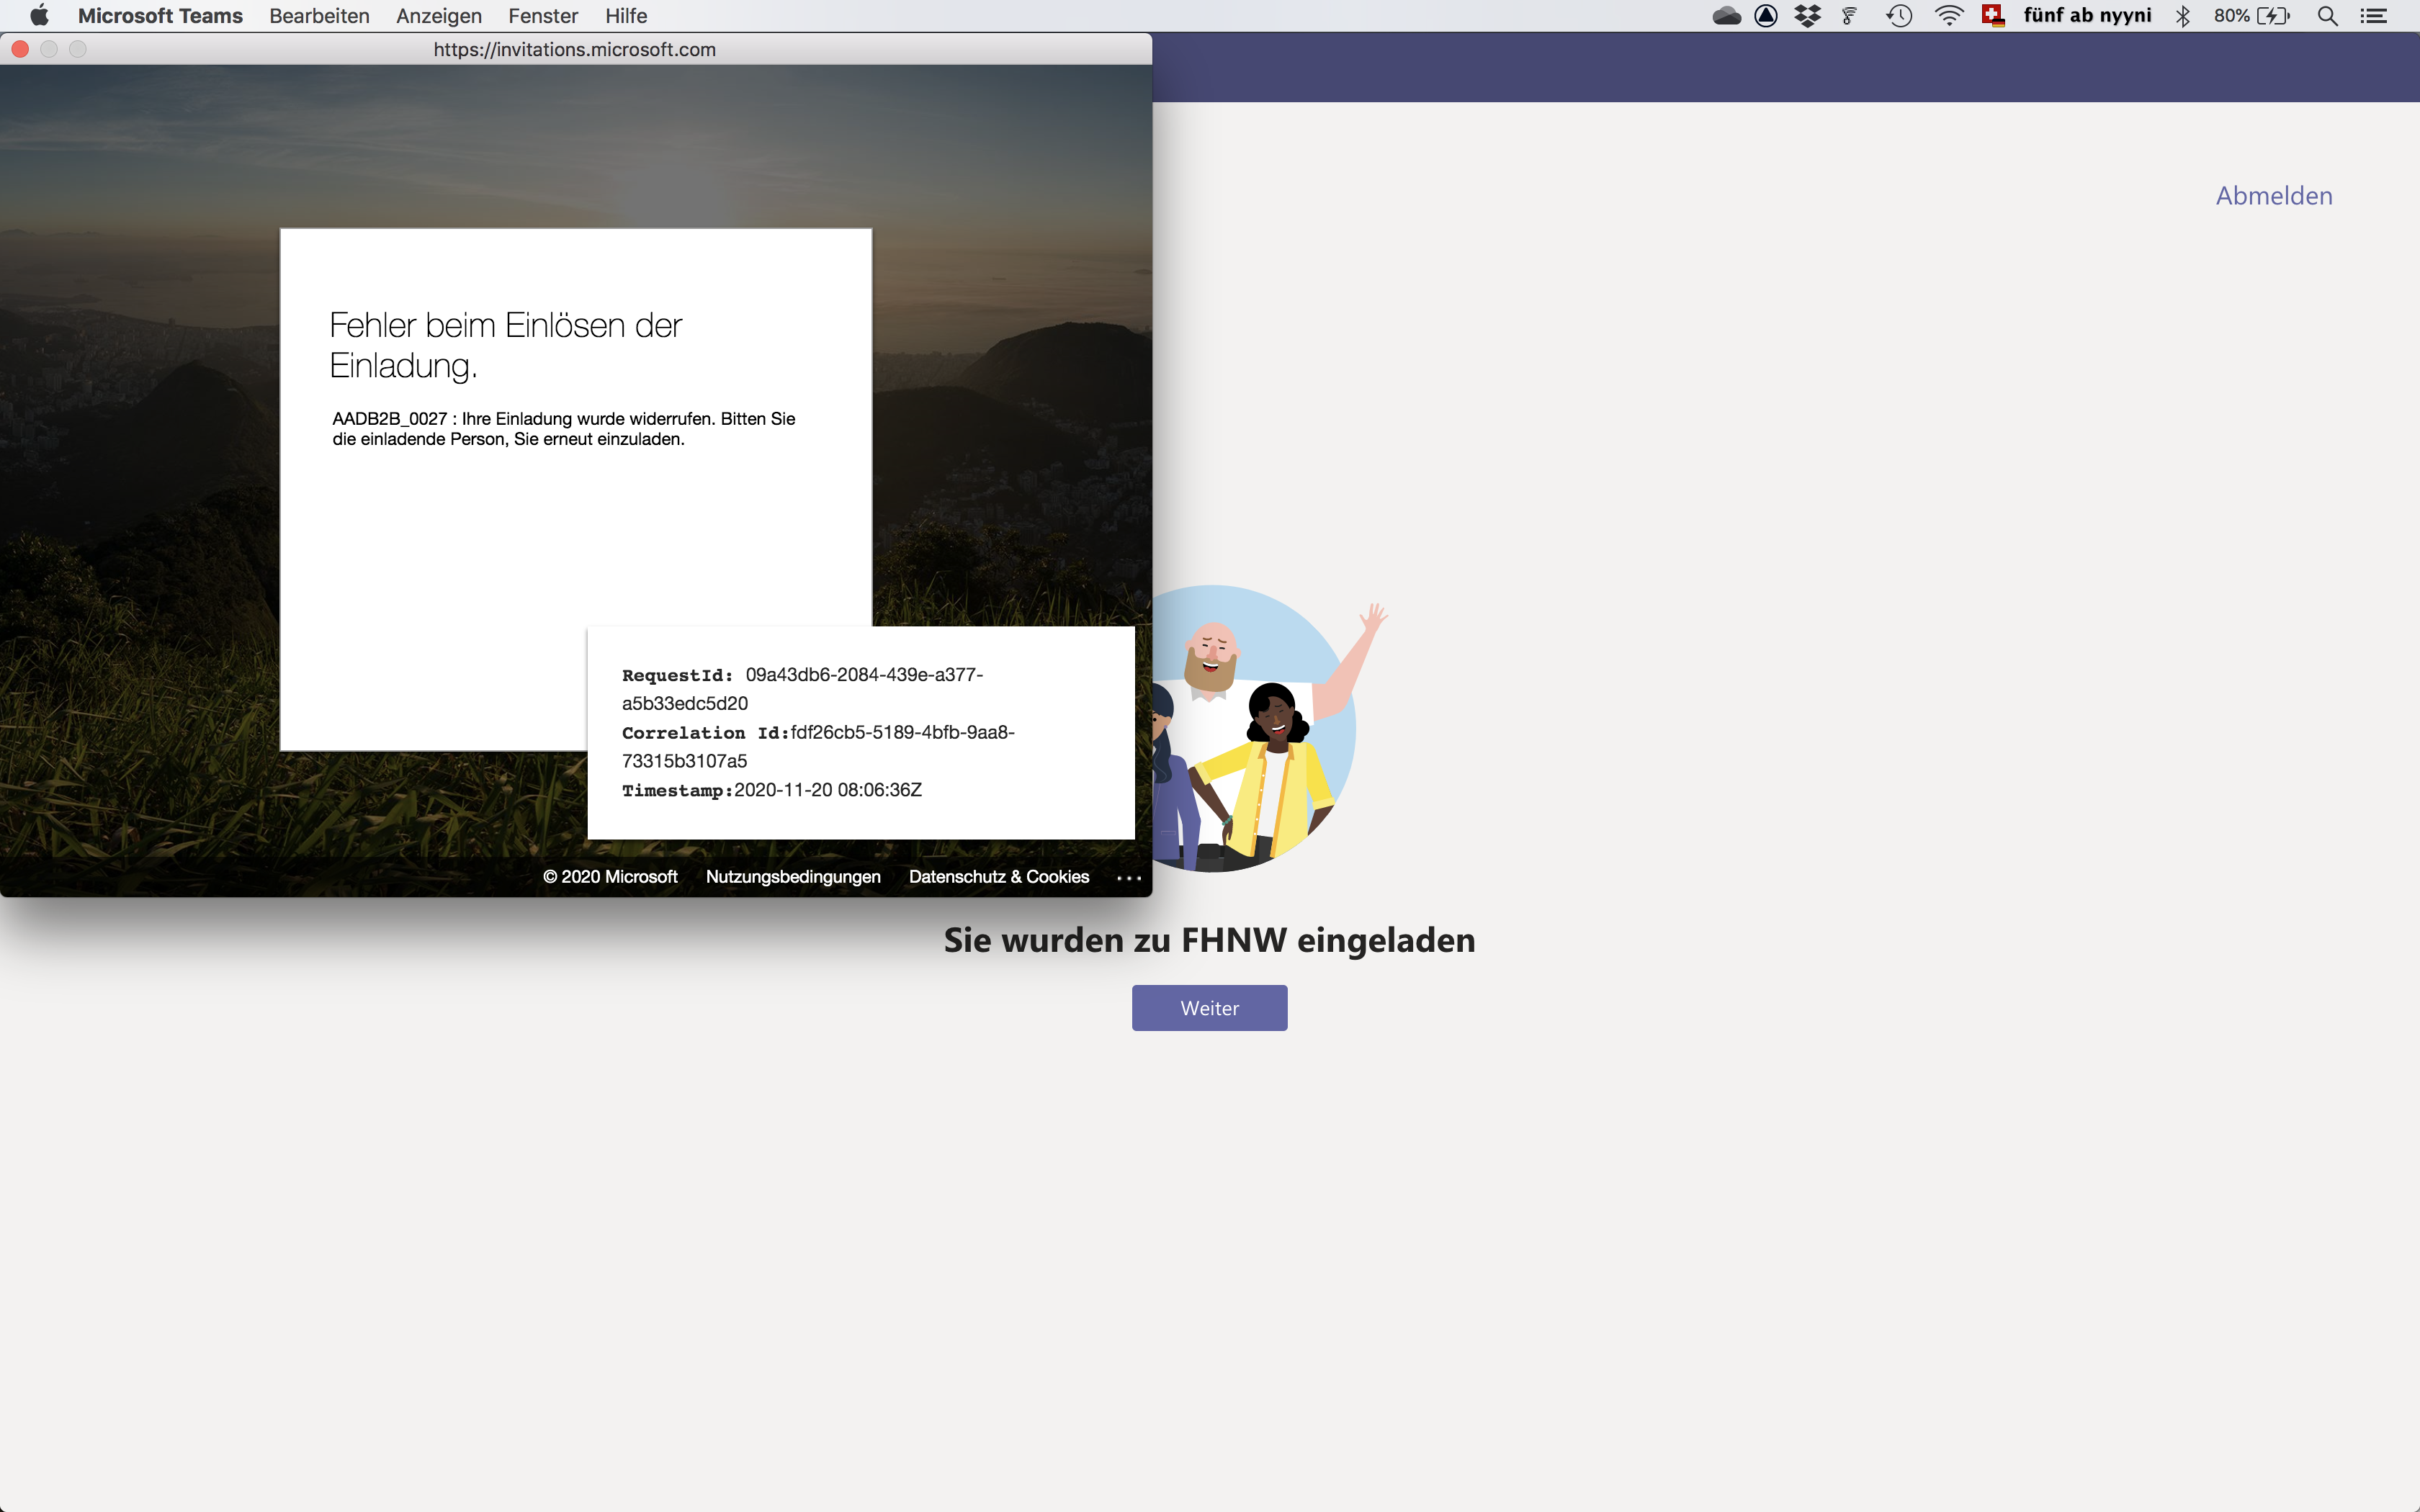
Task: Click the RequestId value text
Action: (803, 689)
